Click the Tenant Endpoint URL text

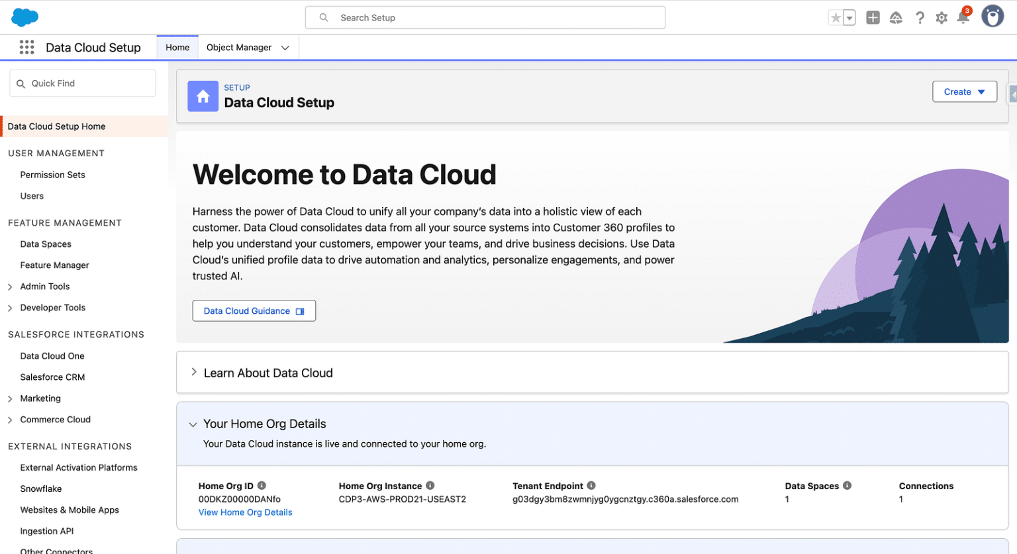[x=625, y=499]
